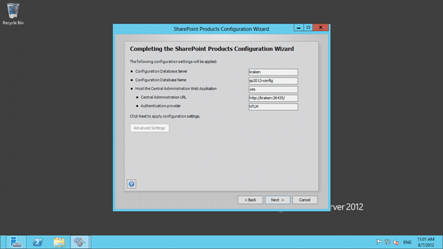This screenshot has width=443, height=249.
Task: Open the clock showing 11:01 AM
Action: click(x=426, y=242)
